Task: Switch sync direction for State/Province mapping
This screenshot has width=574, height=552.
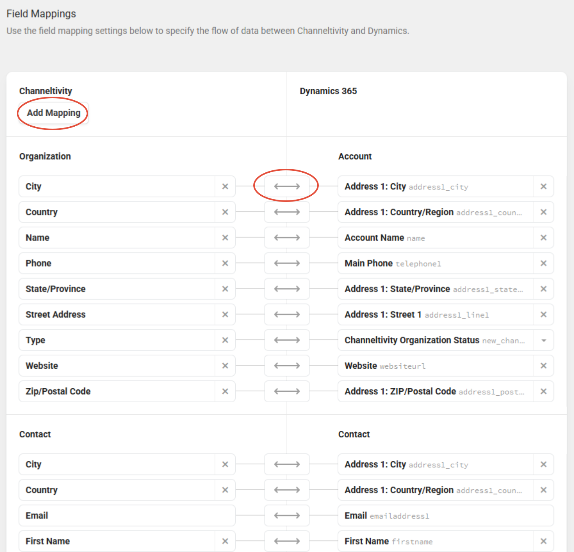Action: [x=287, y=289]
